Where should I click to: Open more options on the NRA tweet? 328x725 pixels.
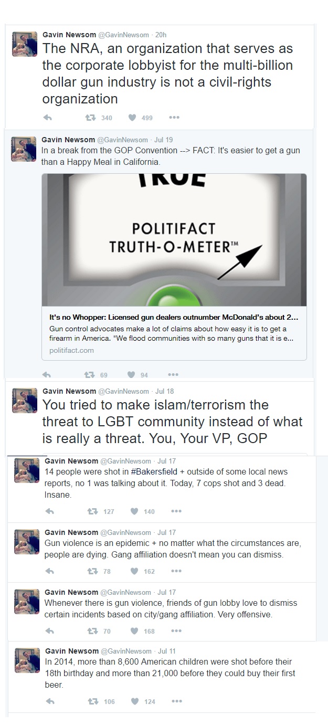tap(174, 118)
